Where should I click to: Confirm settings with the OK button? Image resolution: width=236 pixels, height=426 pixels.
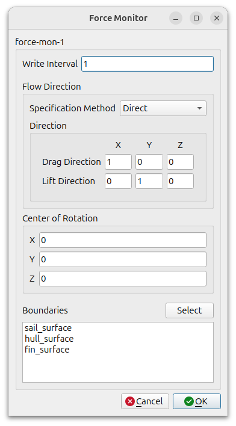(x=197, y=401)
